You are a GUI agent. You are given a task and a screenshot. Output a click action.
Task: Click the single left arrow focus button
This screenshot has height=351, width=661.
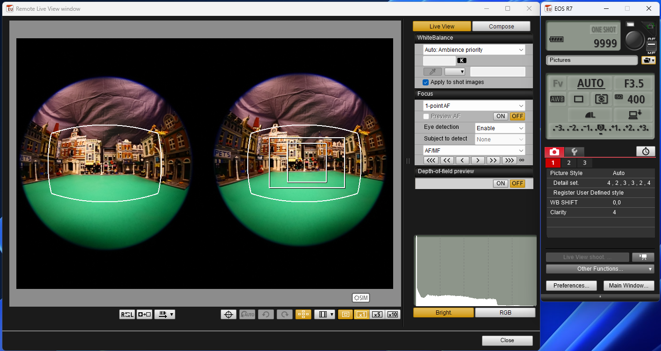[x=462, y=160]
